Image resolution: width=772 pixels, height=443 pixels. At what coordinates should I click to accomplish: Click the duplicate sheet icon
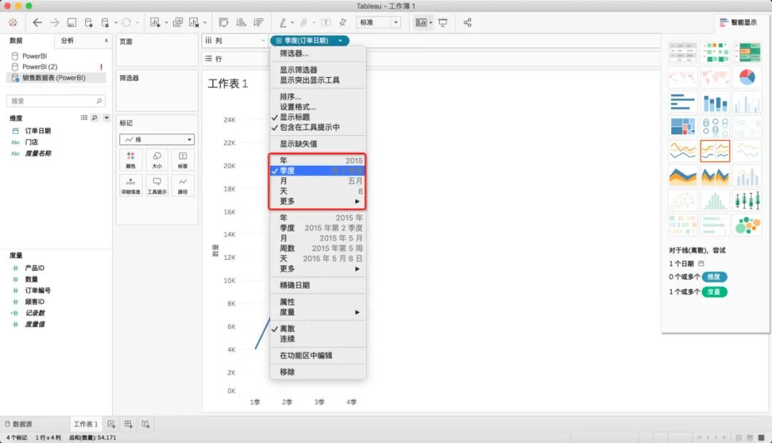pyautogui.click(x=178, y=22)
